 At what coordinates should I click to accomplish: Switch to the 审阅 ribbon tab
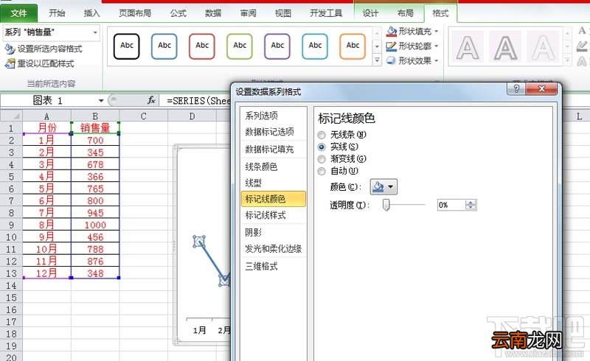pyautogui.click(x=249, y=13)
